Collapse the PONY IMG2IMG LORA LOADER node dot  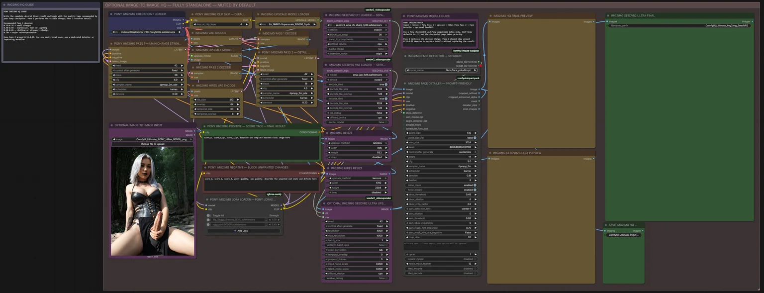[x=207, y=199]
